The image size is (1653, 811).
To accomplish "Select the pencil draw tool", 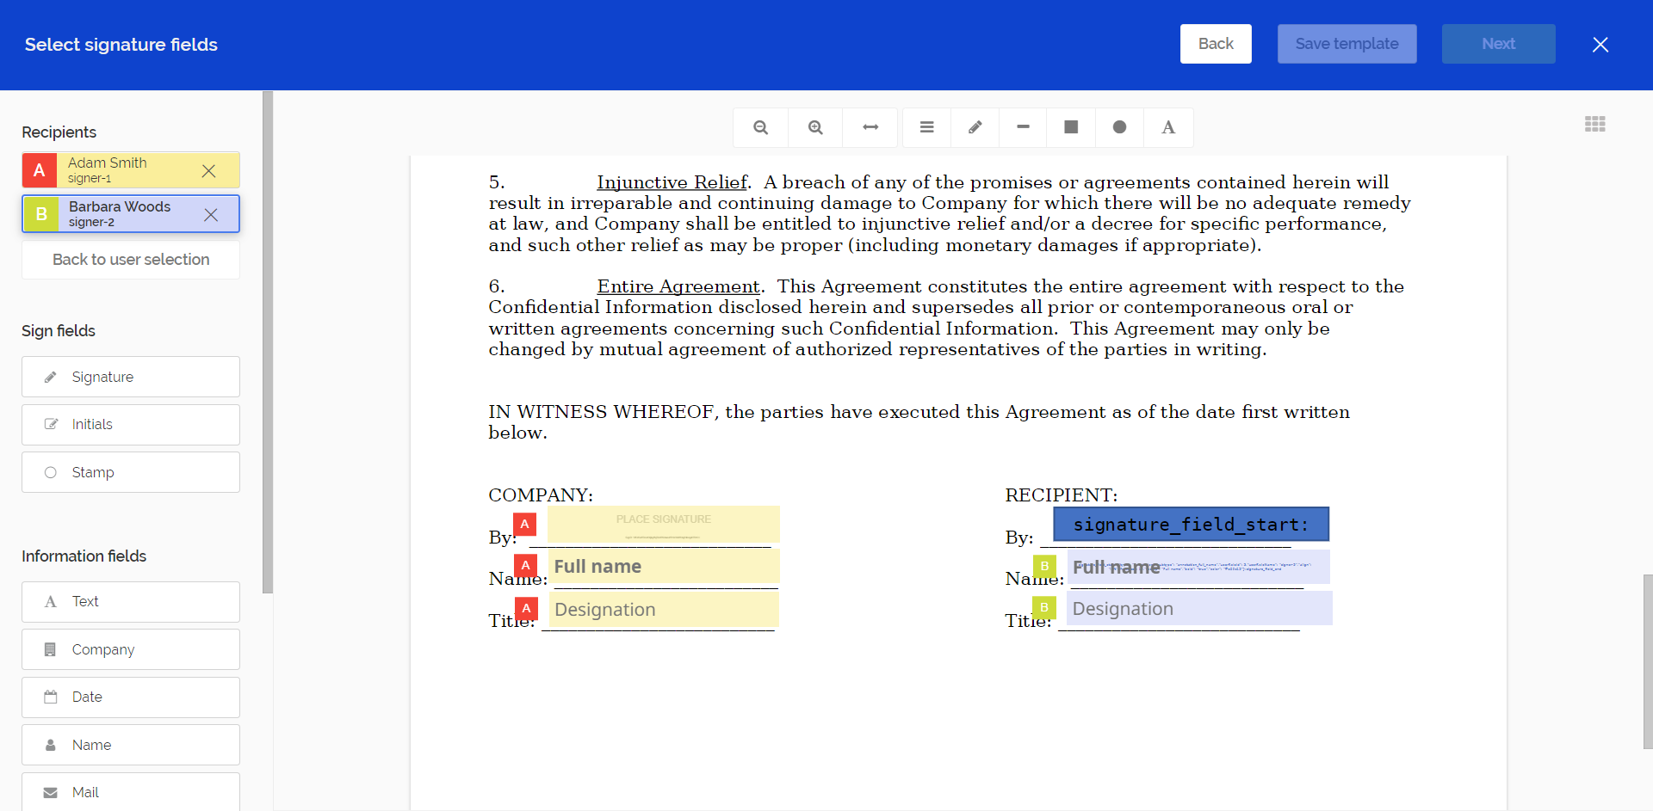I will click(975, 127).
